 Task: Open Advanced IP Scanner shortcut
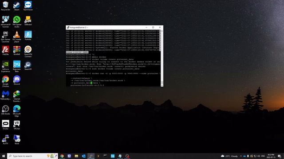(5, 22)
